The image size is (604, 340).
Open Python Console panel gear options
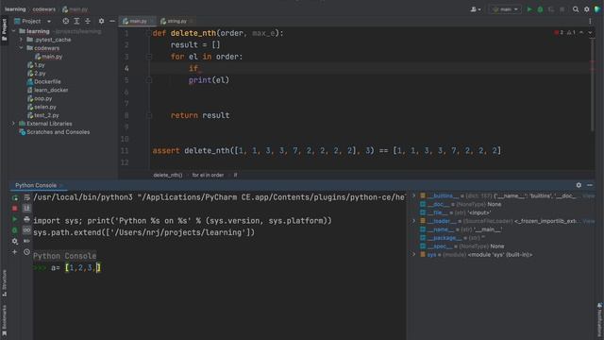pos(579,185)
